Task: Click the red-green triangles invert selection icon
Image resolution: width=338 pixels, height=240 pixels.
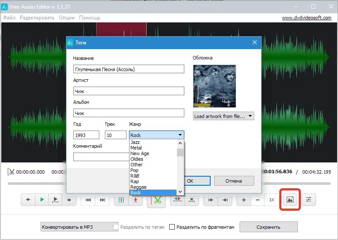Action: [177, 200]
